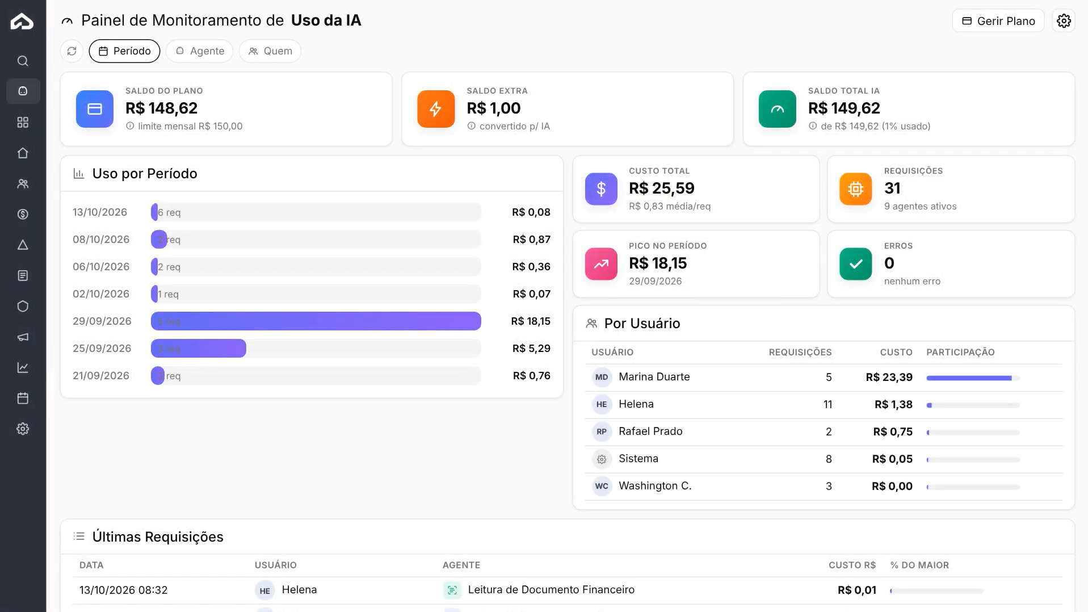1088x612 pixels.
Task: Select Helena in the Por Usuário table
Action: click(824, 405)
